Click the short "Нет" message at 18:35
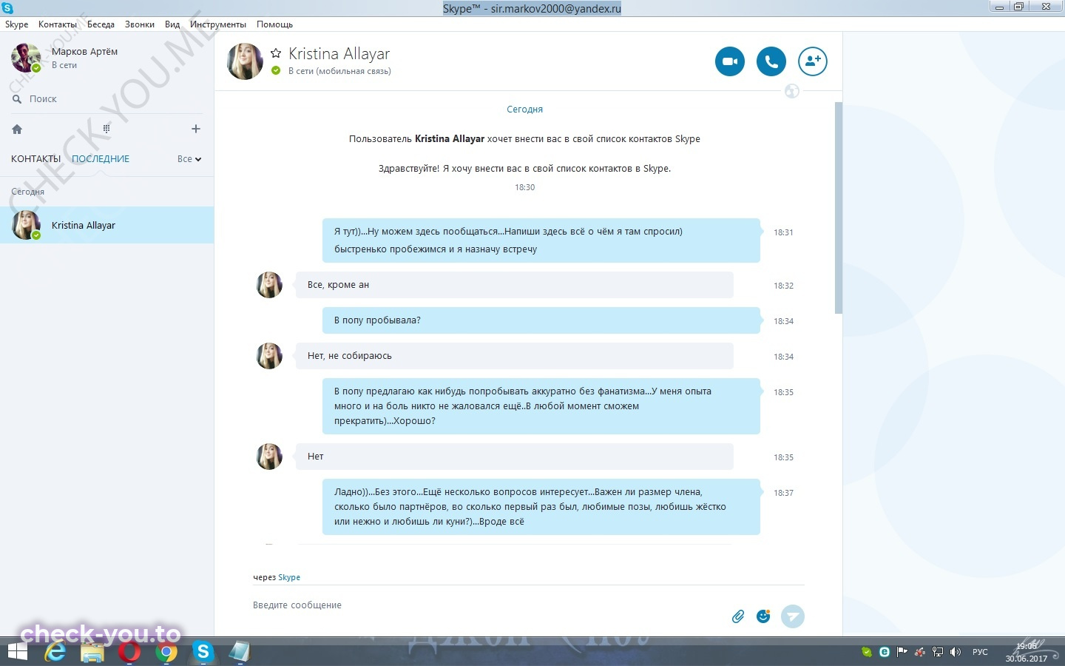 click(x=514, y=457)
